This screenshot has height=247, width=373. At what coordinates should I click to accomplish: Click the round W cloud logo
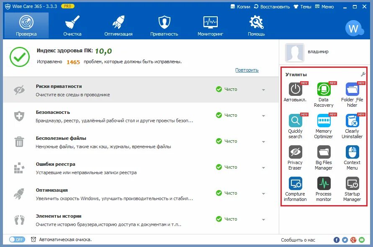coord(354,28)
